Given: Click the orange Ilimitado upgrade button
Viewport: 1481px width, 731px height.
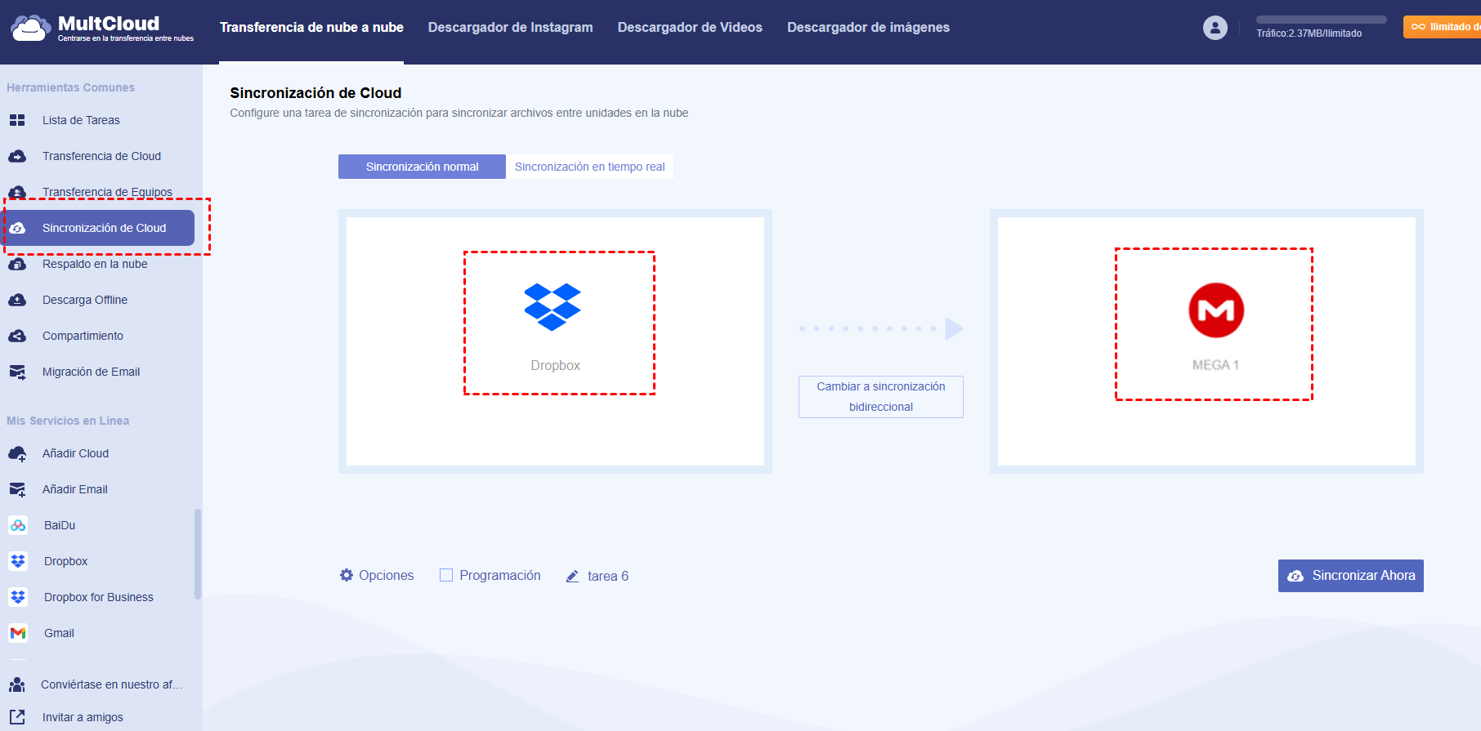Looking at the screenshot, I should [x=1443, y=27].
